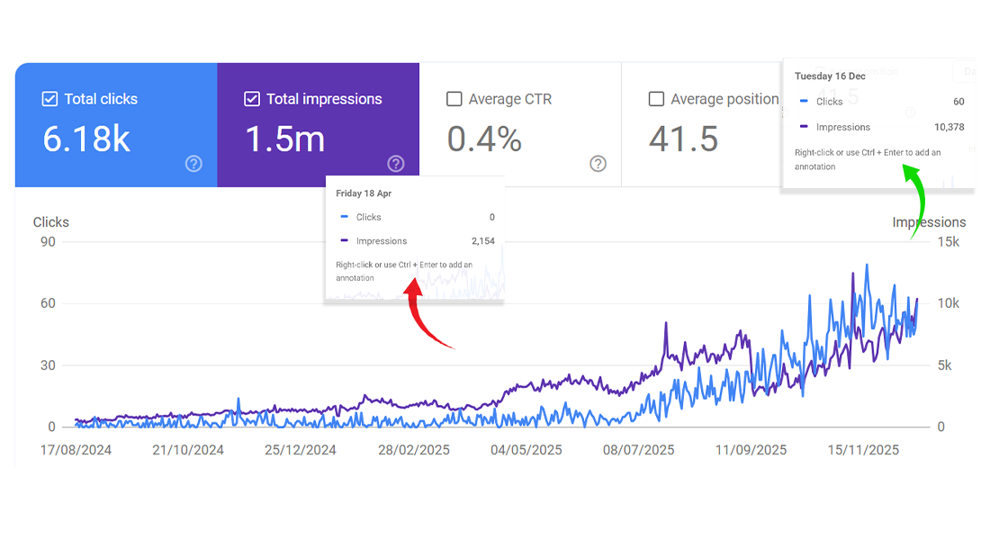
Task: Click purple Impressions marker in Friday 18 Apr tooltip
Action: (345, 241)
